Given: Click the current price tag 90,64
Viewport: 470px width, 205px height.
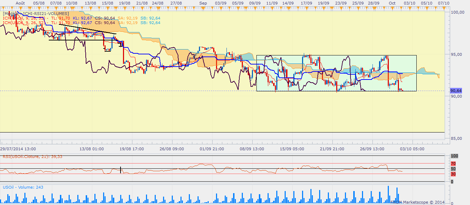Looking at the screenshot, I should click(456, 91).
